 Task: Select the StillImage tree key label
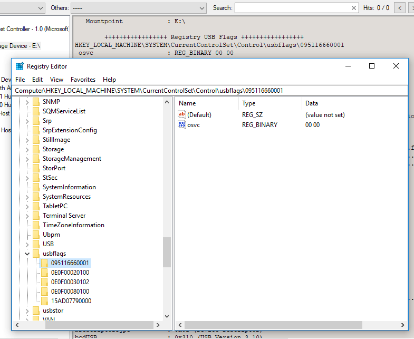[56, 140]
